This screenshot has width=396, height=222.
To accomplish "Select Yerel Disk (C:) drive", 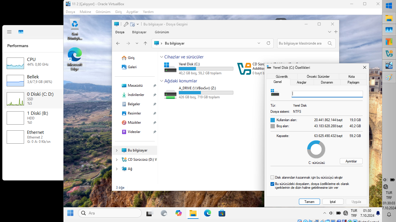I will (x=199, y=69).
